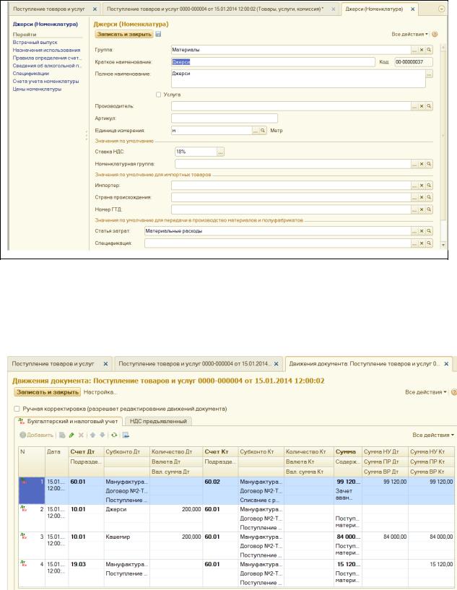This screenshot has height=590, width=457.
Task: Select the 19.03 account cell
Action: (86, 565)
